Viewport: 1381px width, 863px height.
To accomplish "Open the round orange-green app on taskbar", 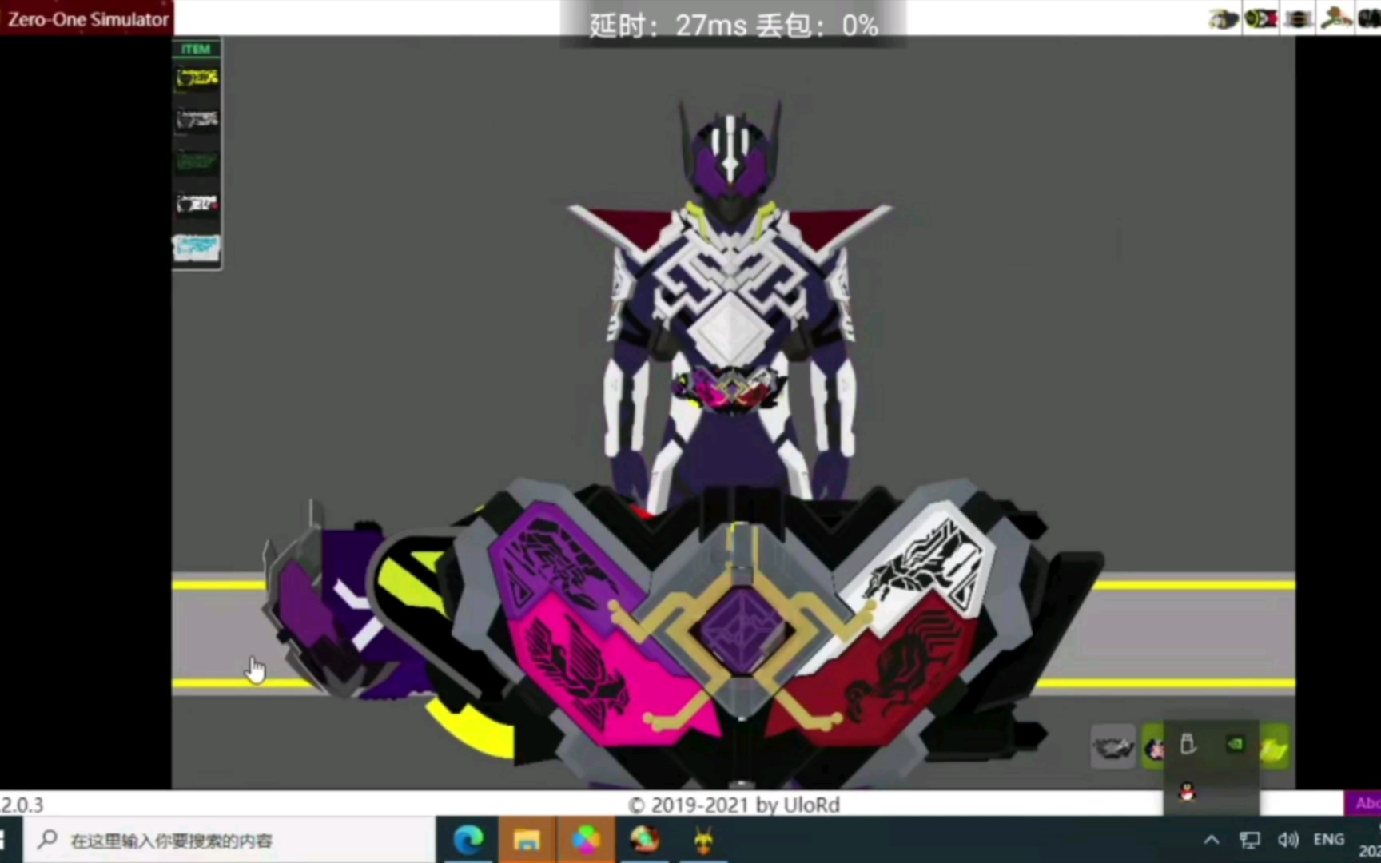I will tap(644, 839).
